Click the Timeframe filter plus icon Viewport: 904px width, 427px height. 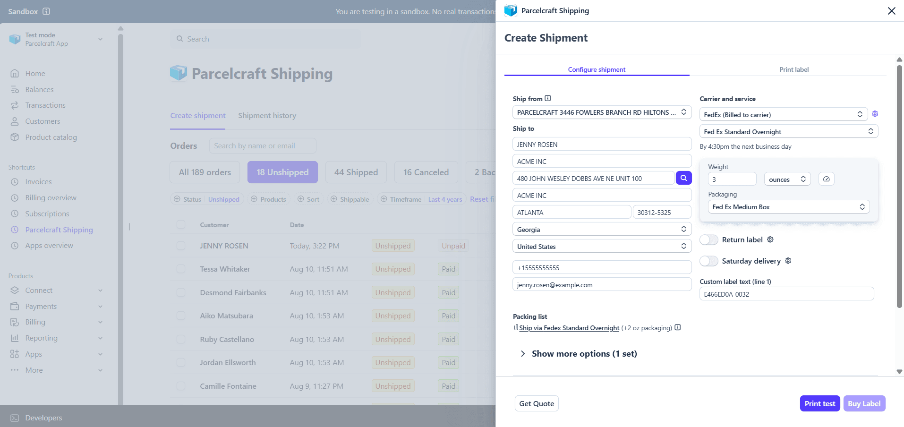[x=384, y=199]
